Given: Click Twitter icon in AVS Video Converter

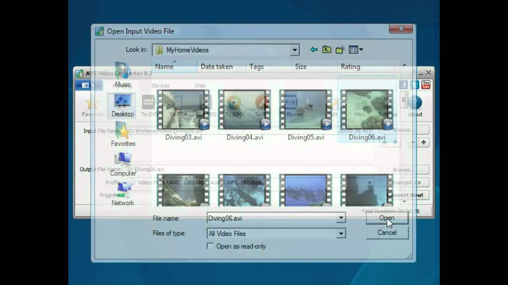Looking at the screenshot, I should (415, 85).
